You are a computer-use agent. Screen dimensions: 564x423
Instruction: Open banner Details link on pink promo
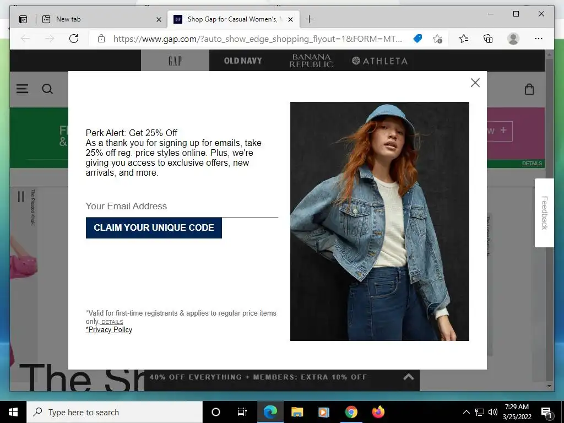click(x=532, y=163)
